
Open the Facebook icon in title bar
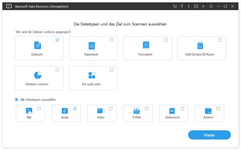[189, 6]
